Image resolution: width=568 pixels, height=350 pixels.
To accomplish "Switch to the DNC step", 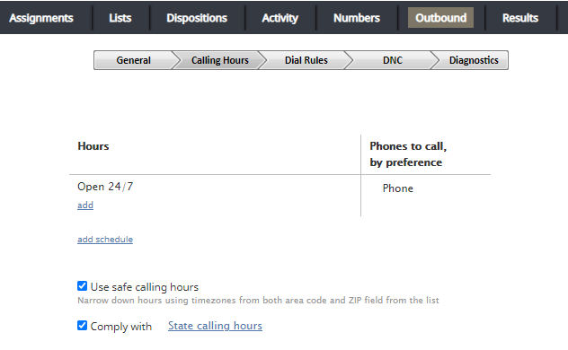I will point(393,60).
